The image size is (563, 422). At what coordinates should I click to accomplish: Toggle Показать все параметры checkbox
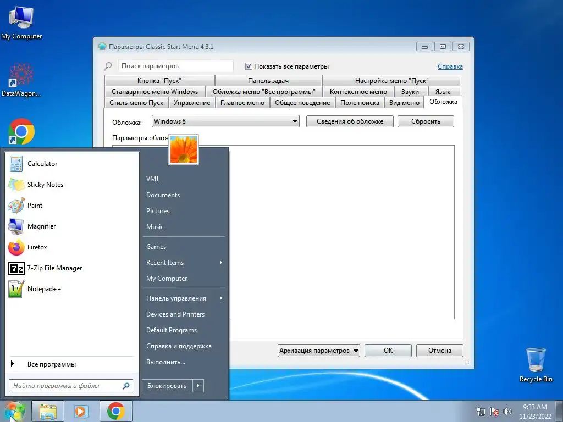click(249, 66)
